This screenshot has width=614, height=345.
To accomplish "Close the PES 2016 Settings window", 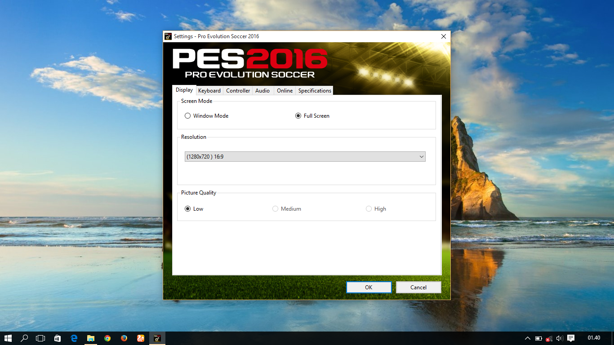I will point(444,36).
